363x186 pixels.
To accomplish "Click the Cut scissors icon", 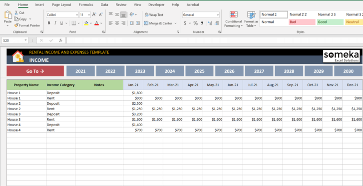I will click(16, 13).
